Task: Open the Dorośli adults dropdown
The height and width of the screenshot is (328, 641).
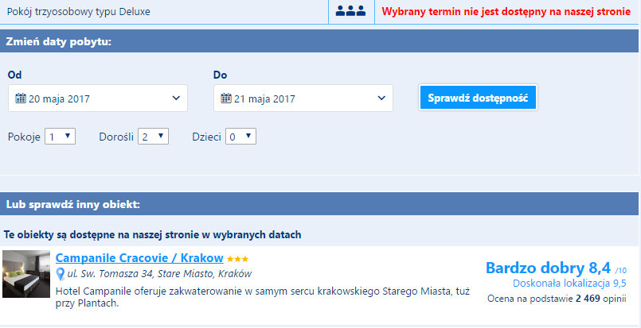Action: [154, 137]
